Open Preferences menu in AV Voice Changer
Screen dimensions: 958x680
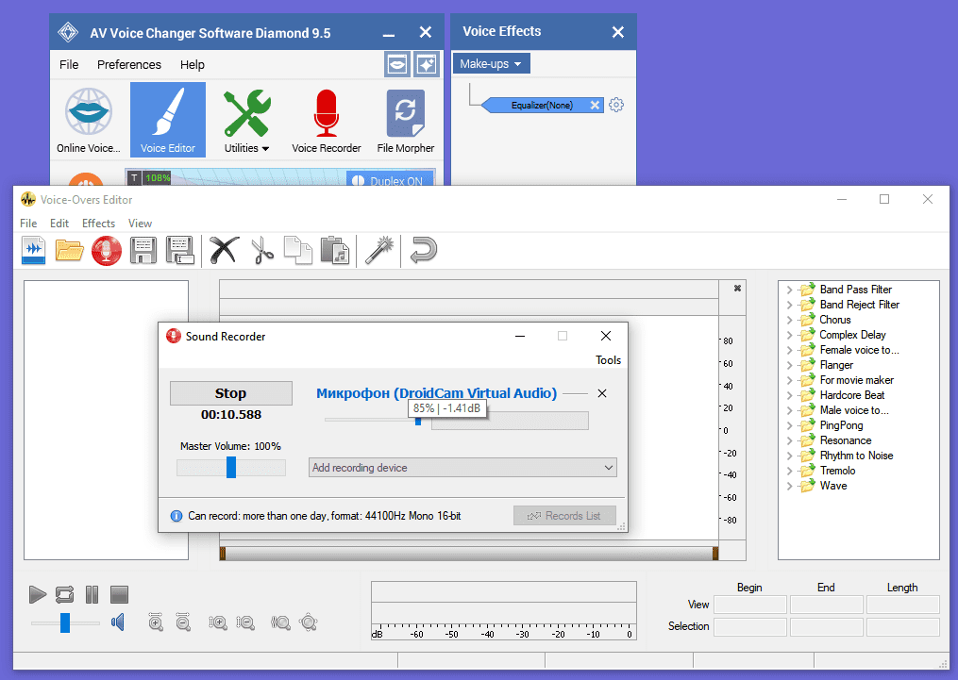[x=129, y=65]
